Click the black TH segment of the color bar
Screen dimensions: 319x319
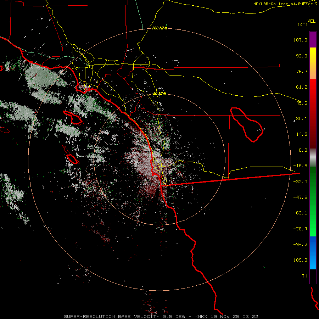coord(313,276)
